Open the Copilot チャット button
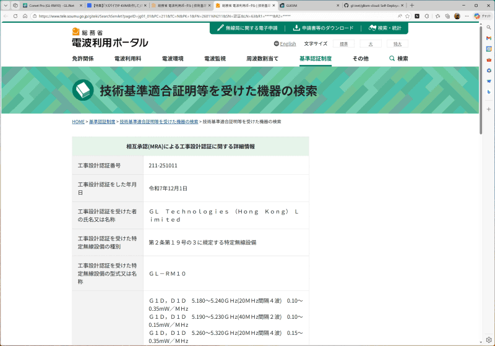 pyautogui.click(x=483, y=16)
